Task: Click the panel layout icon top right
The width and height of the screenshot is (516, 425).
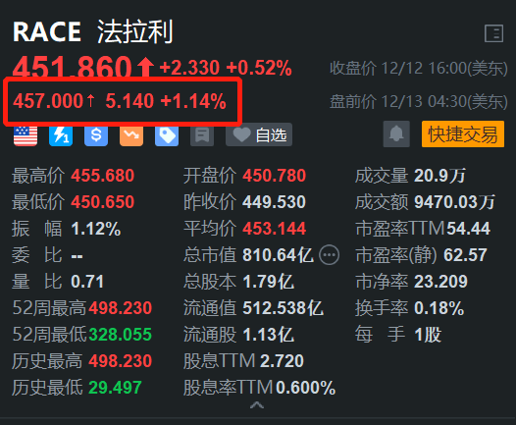Action: (x=494, y=33)
